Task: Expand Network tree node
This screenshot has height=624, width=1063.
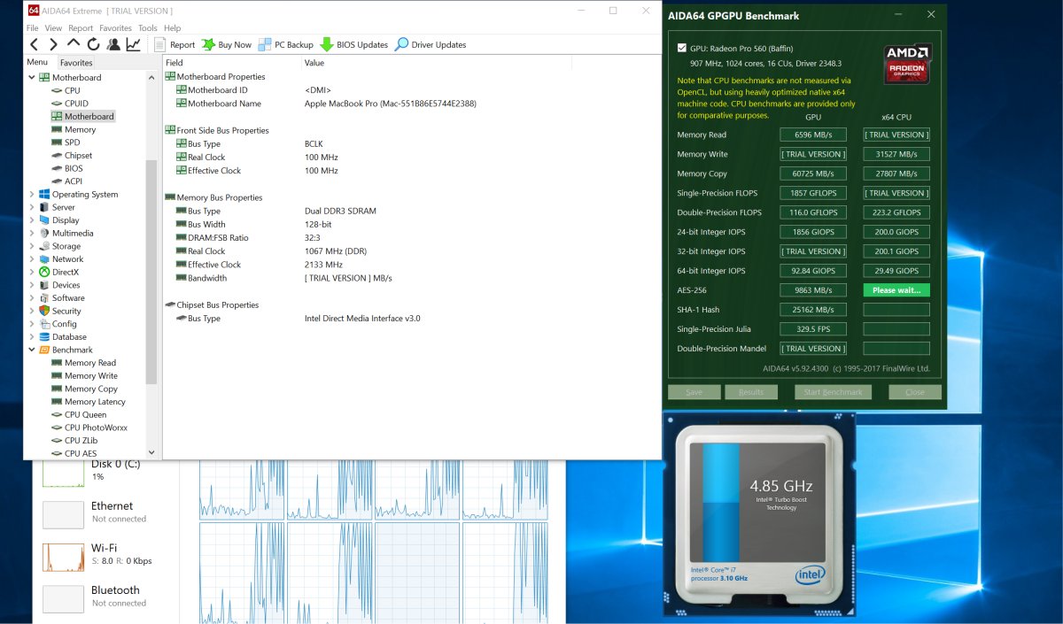Action: [32, 259]
